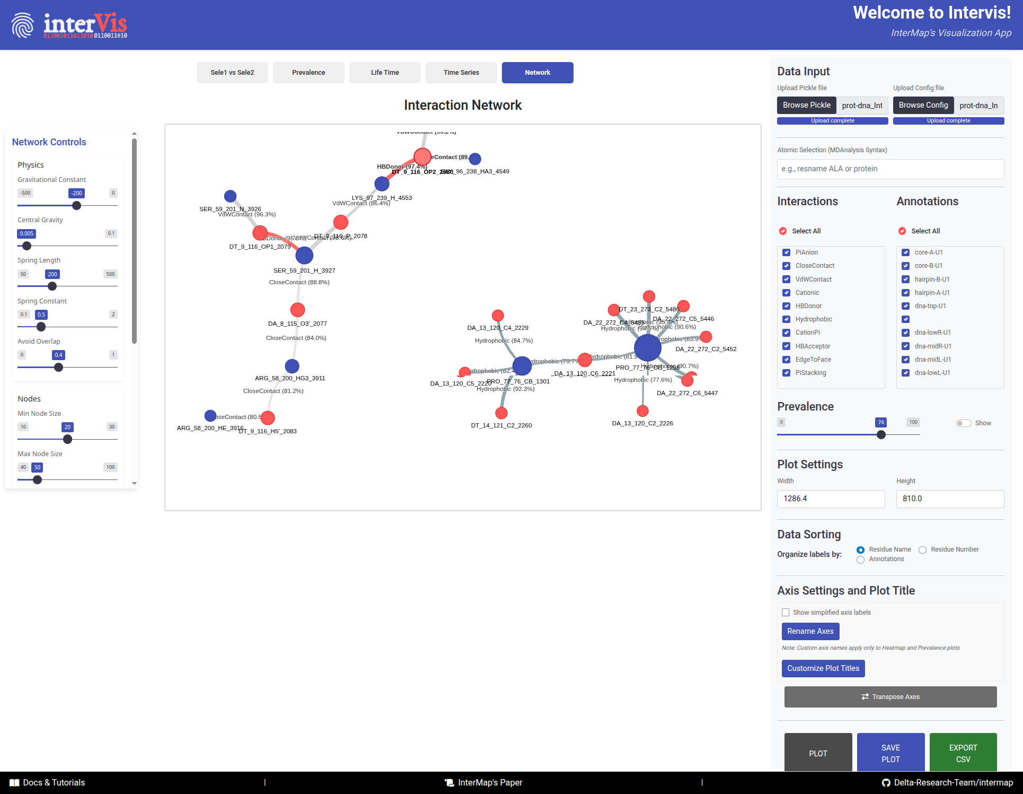Click the Gravitational Constant slider handle
This screenshot has width=1023, height=794.
(77, 205)
